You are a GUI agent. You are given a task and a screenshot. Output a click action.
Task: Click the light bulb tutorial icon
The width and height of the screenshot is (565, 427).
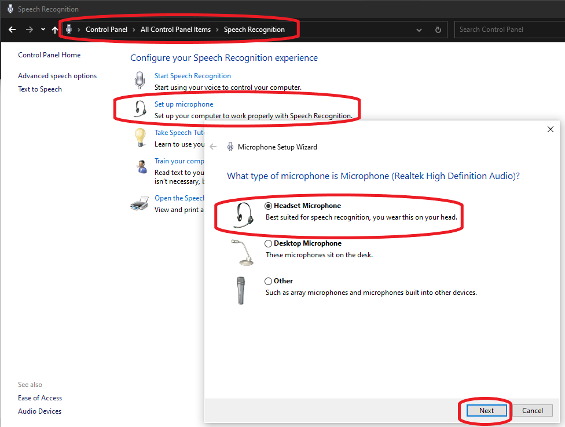140,137
